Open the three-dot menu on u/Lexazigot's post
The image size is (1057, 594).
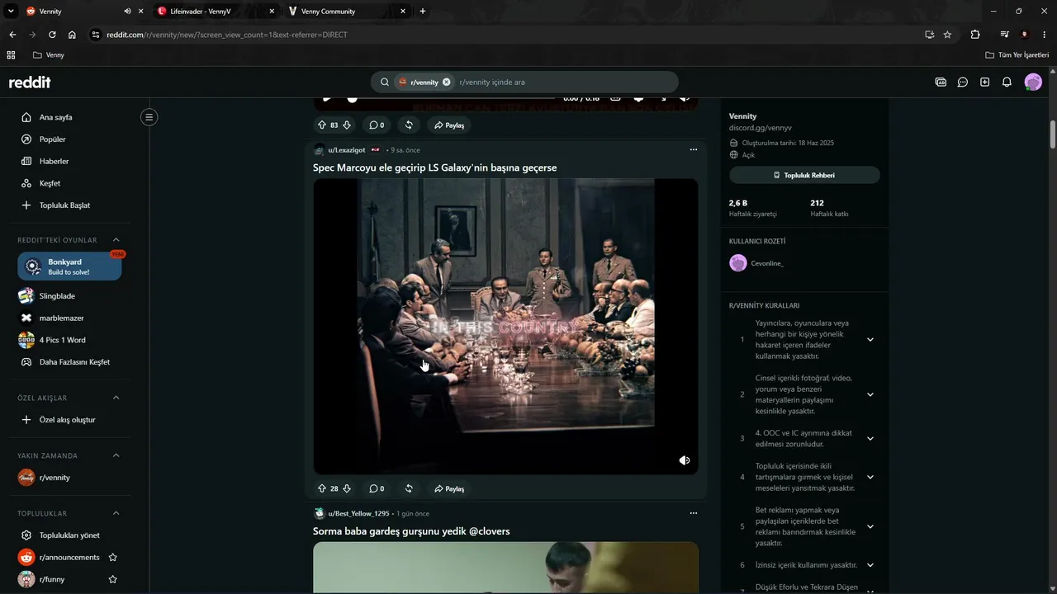(x=694, y=150)
